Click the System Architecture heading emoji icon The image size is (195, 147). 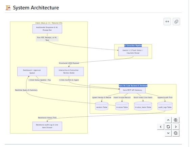pos(8,8)
